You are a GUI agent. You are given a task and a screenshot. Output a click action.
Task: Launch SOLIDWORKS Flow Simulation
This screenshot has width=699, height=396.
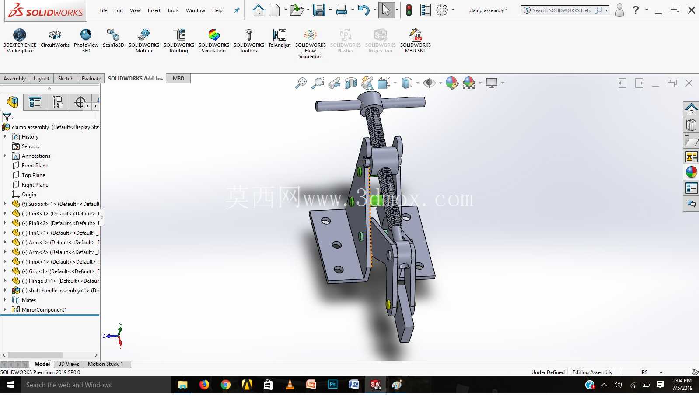click(311, 44)
